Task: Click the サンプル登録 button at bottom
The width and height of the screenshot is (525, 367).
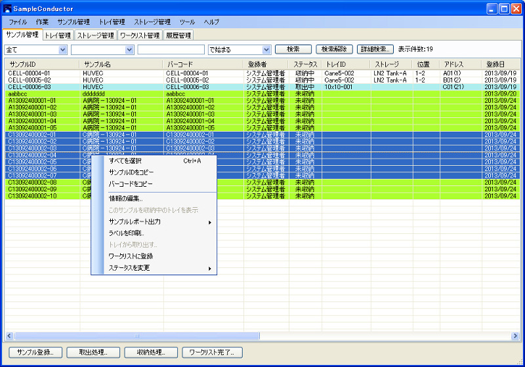Action: pos(36,352)
